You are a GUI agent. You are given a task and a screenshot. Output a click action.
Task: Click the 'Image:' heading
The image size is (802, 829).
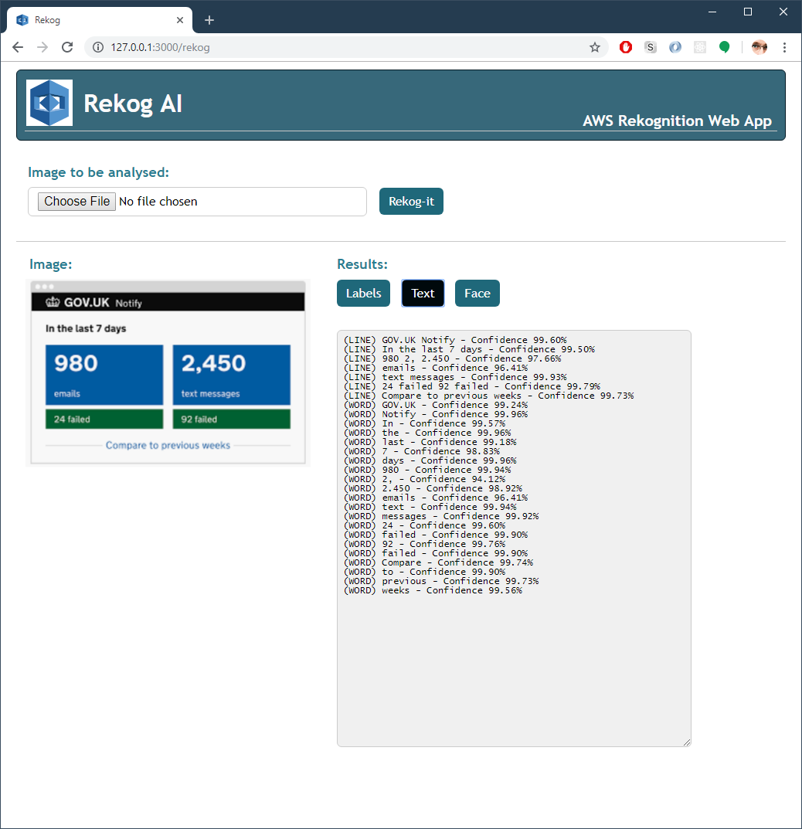tap(51, 264)
